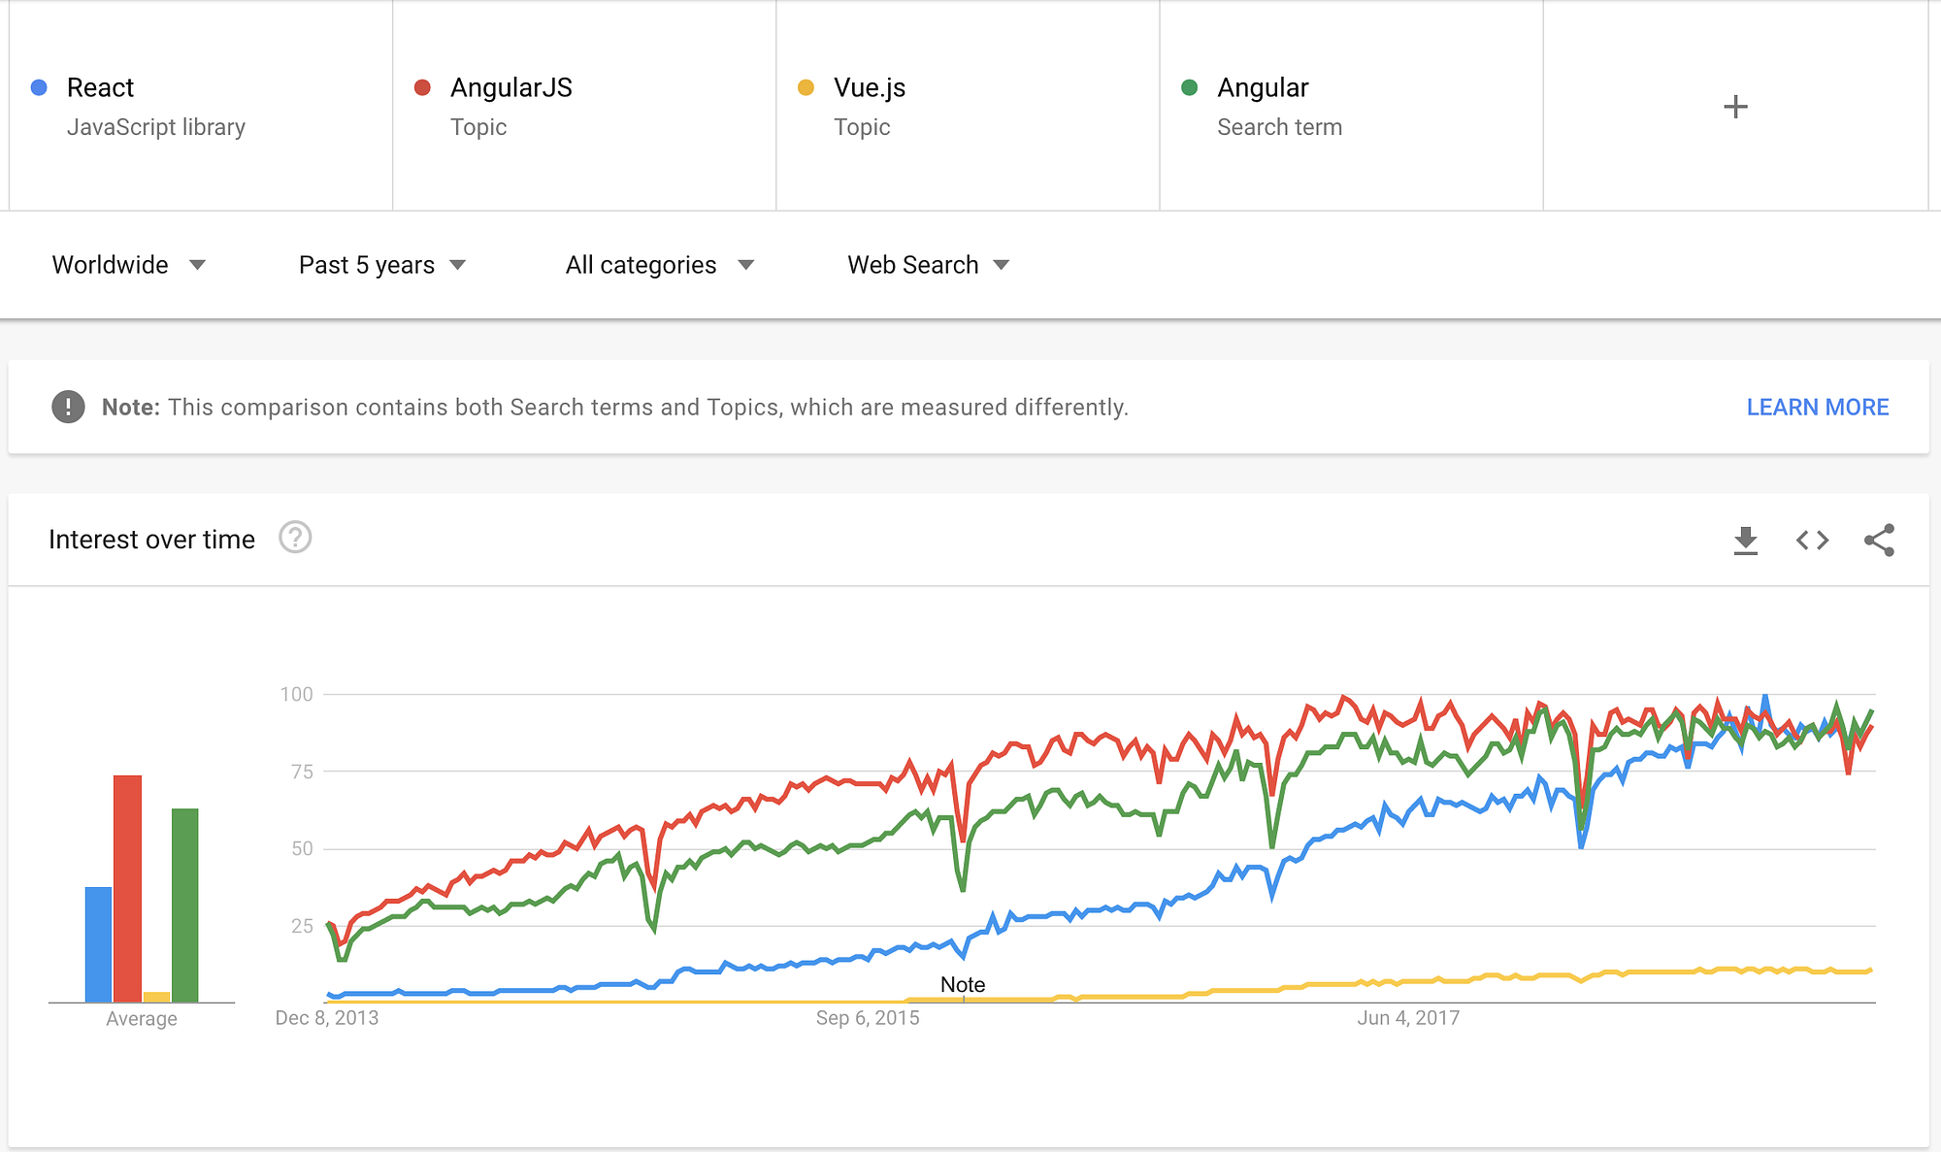Click the Note marker on the chart
The height and width of the screenshot is (1152, 1941).
pyautogui.click(x=963, y=985)
